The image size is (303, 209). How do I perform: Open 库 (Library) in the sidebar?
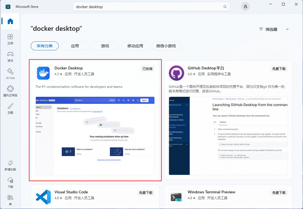[x=10, y=200]
